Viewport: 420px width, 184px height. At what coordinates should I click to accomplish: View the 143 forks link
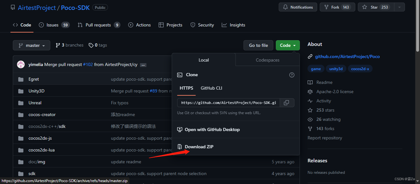pos(321,129)
